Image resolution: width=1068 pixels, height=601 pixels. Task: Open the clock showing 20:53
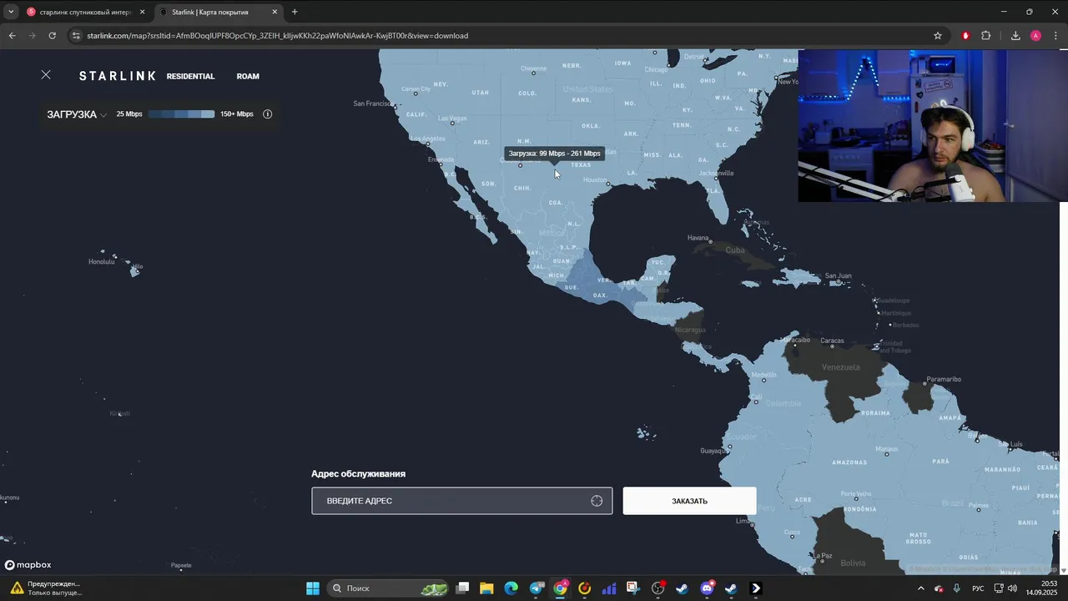coord(1041,588)
